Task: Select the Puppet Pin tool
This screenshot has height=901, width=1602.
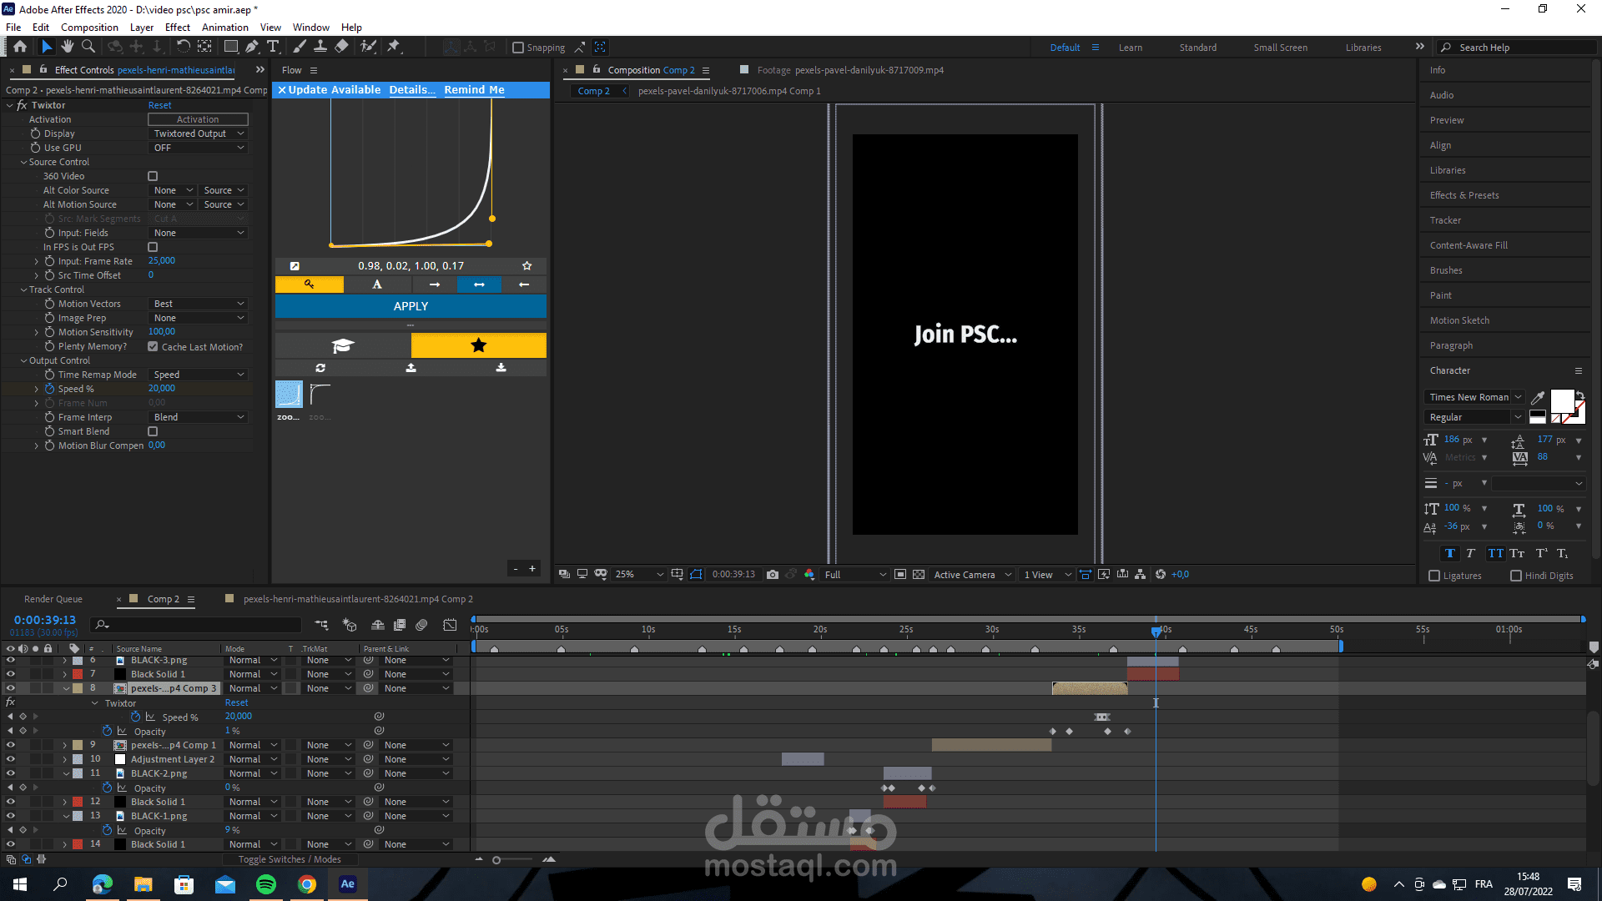Action: click(x=394, y=47)
